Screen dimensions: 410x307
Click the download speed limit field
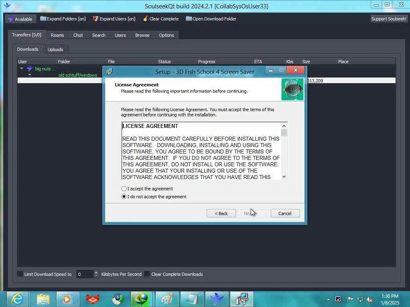click(85, 274)
